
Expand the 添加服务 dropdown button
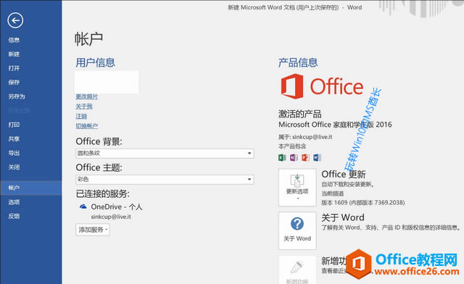[93, 230]
